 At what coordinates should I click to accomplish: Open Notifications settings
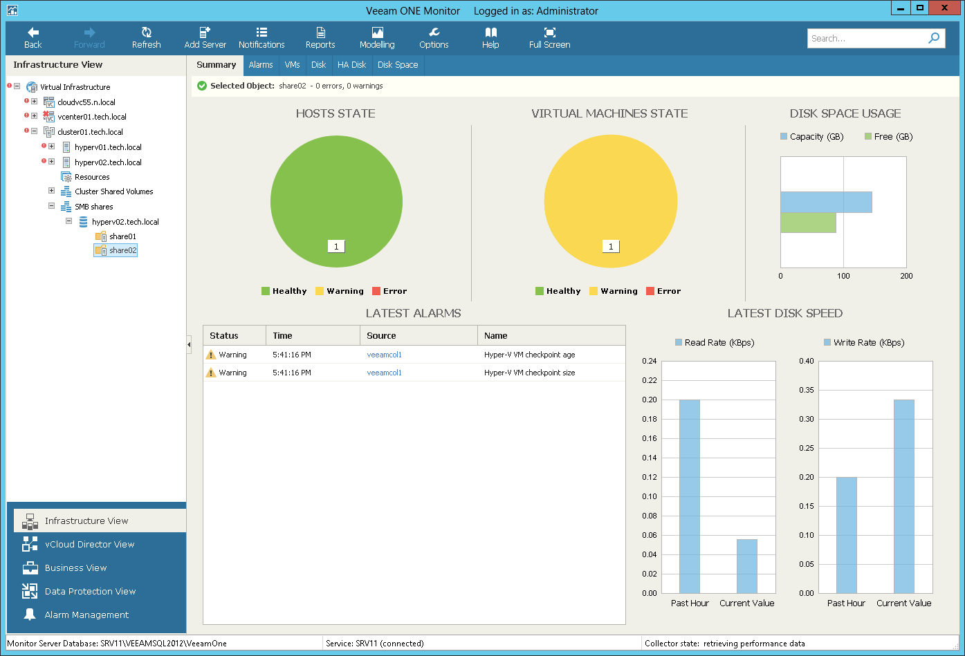(x=261, y=38)
